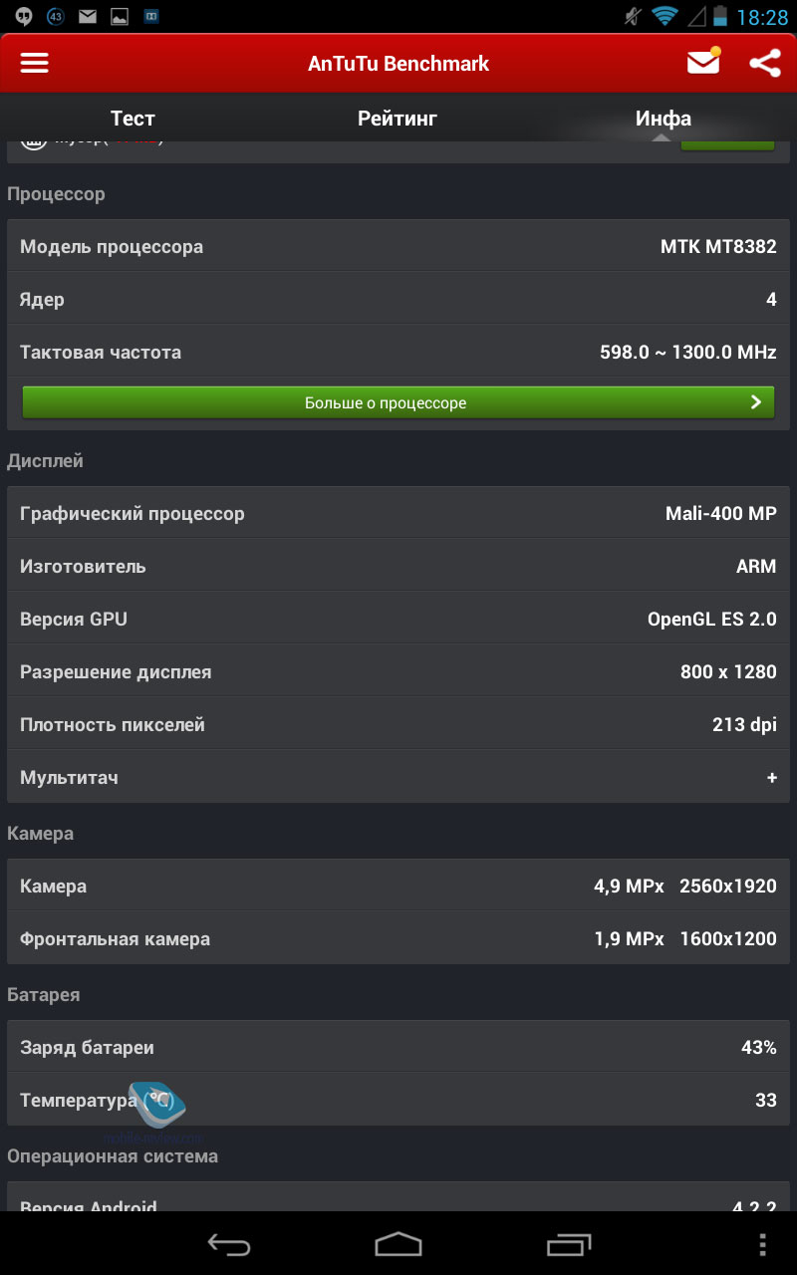The height and width of the screenshot is (1275, 797).
Task: Open the Hangouts notification icon
Action: point(24,16)
